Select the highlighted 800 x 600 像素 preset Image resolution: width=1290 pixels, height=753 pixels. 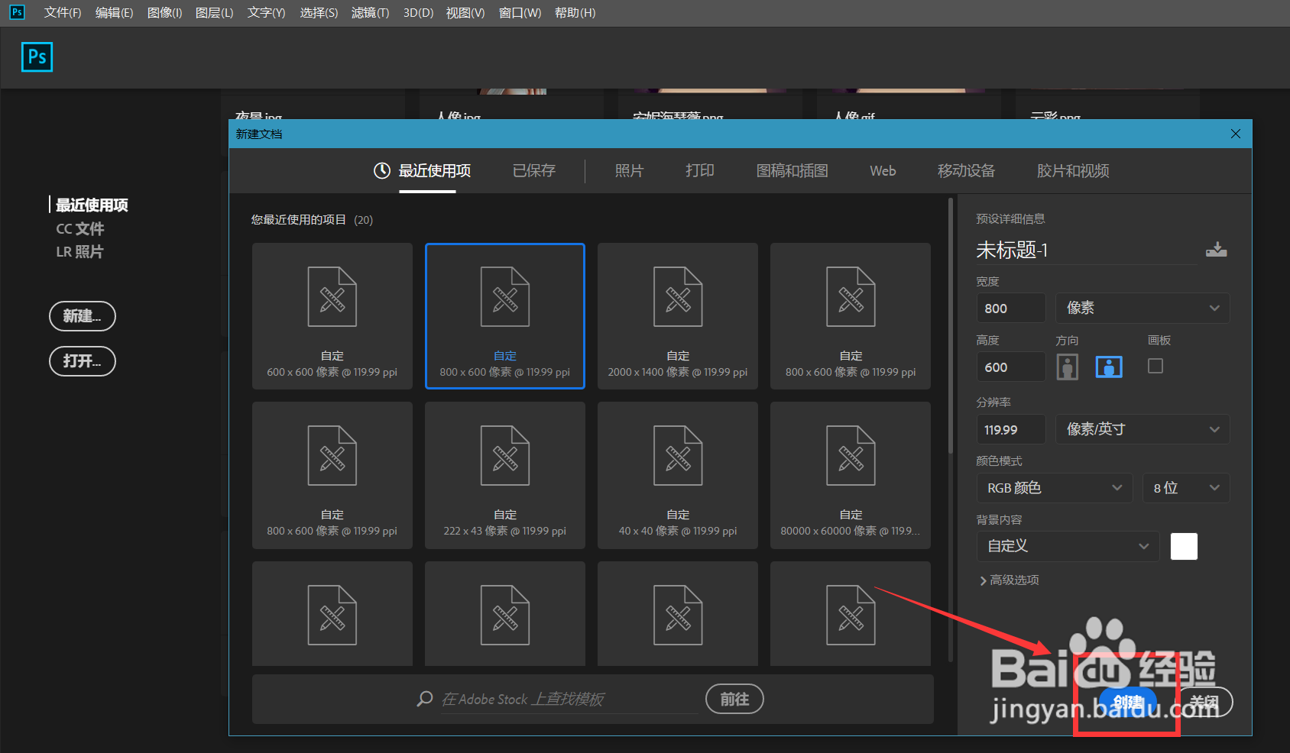tap(505, 315)
